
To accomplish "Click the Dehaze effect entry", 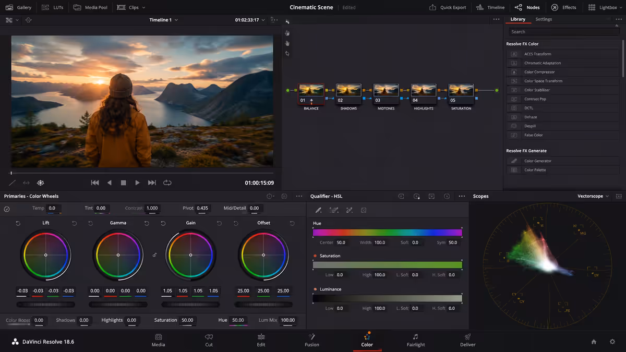I will coord(563,117).
